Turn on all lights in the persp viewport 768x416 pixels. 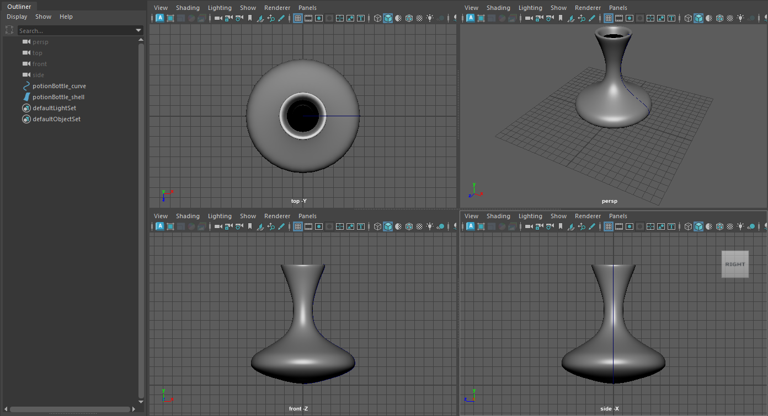740,18
